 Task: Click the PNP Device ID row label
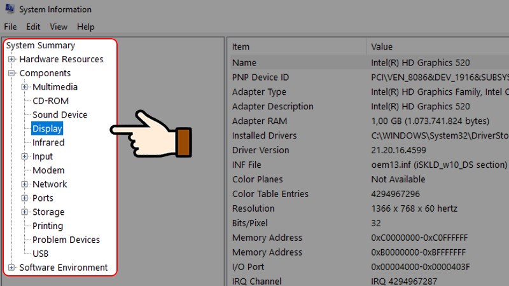pos(260,77)
